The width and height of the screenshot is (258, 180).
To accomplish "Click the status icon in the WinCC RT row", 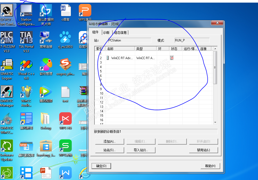I will click(172, 58).
